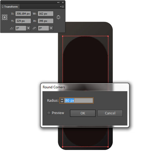167x155 pixels.
Task: Click the X position field
Action: point(23,14)
